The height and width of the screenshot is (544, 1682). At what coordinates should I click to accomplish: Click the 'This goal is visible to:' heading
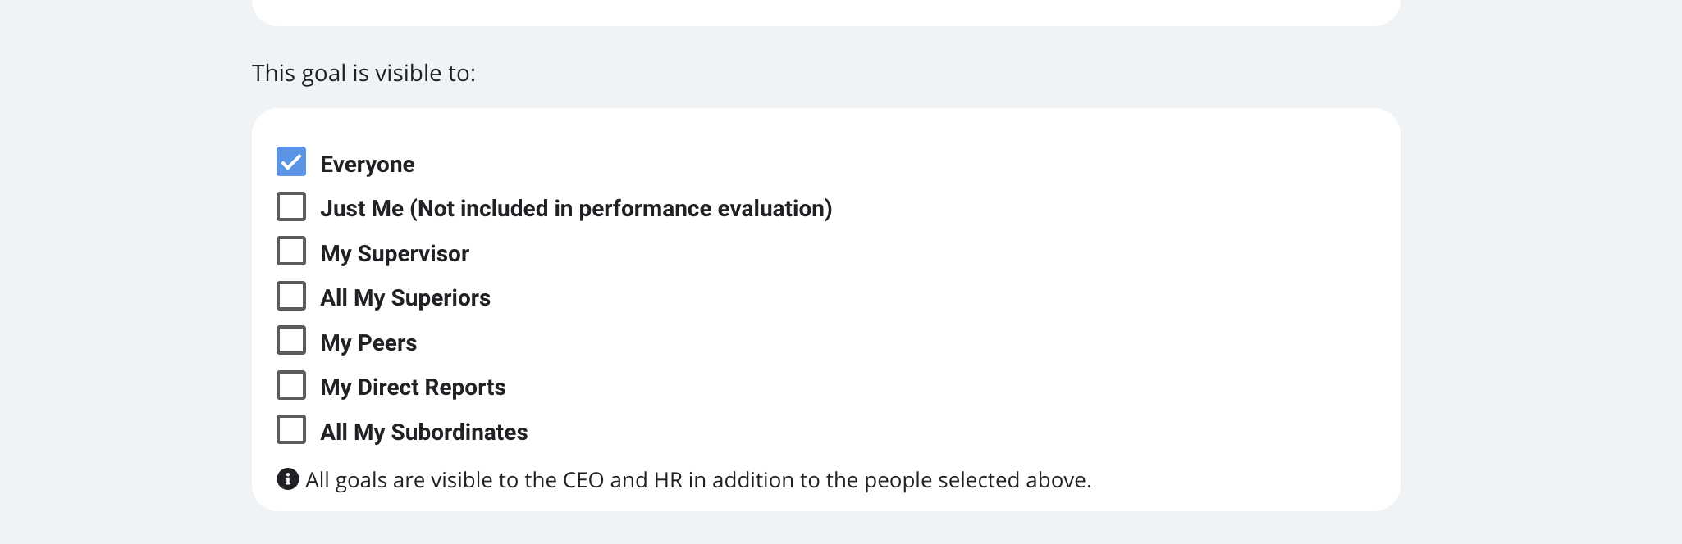363,74
